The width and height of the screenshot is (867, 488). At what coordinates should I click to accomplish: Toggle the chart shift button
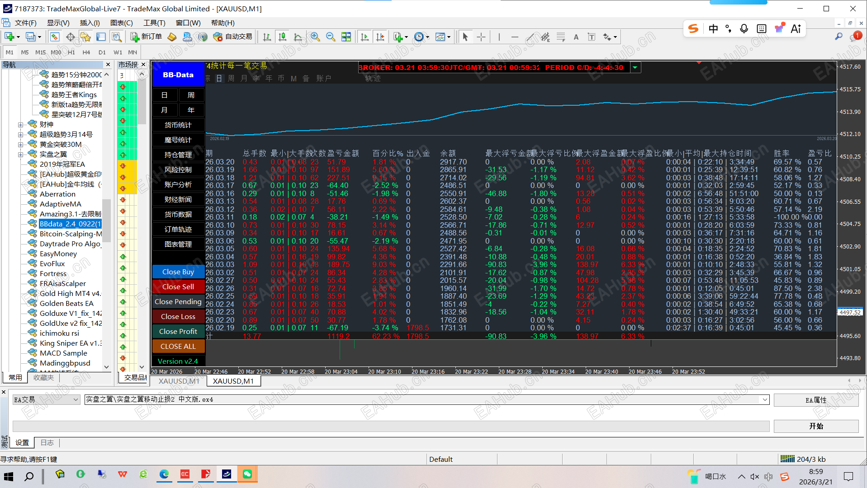pyautogui.click(x=380, y=37)
